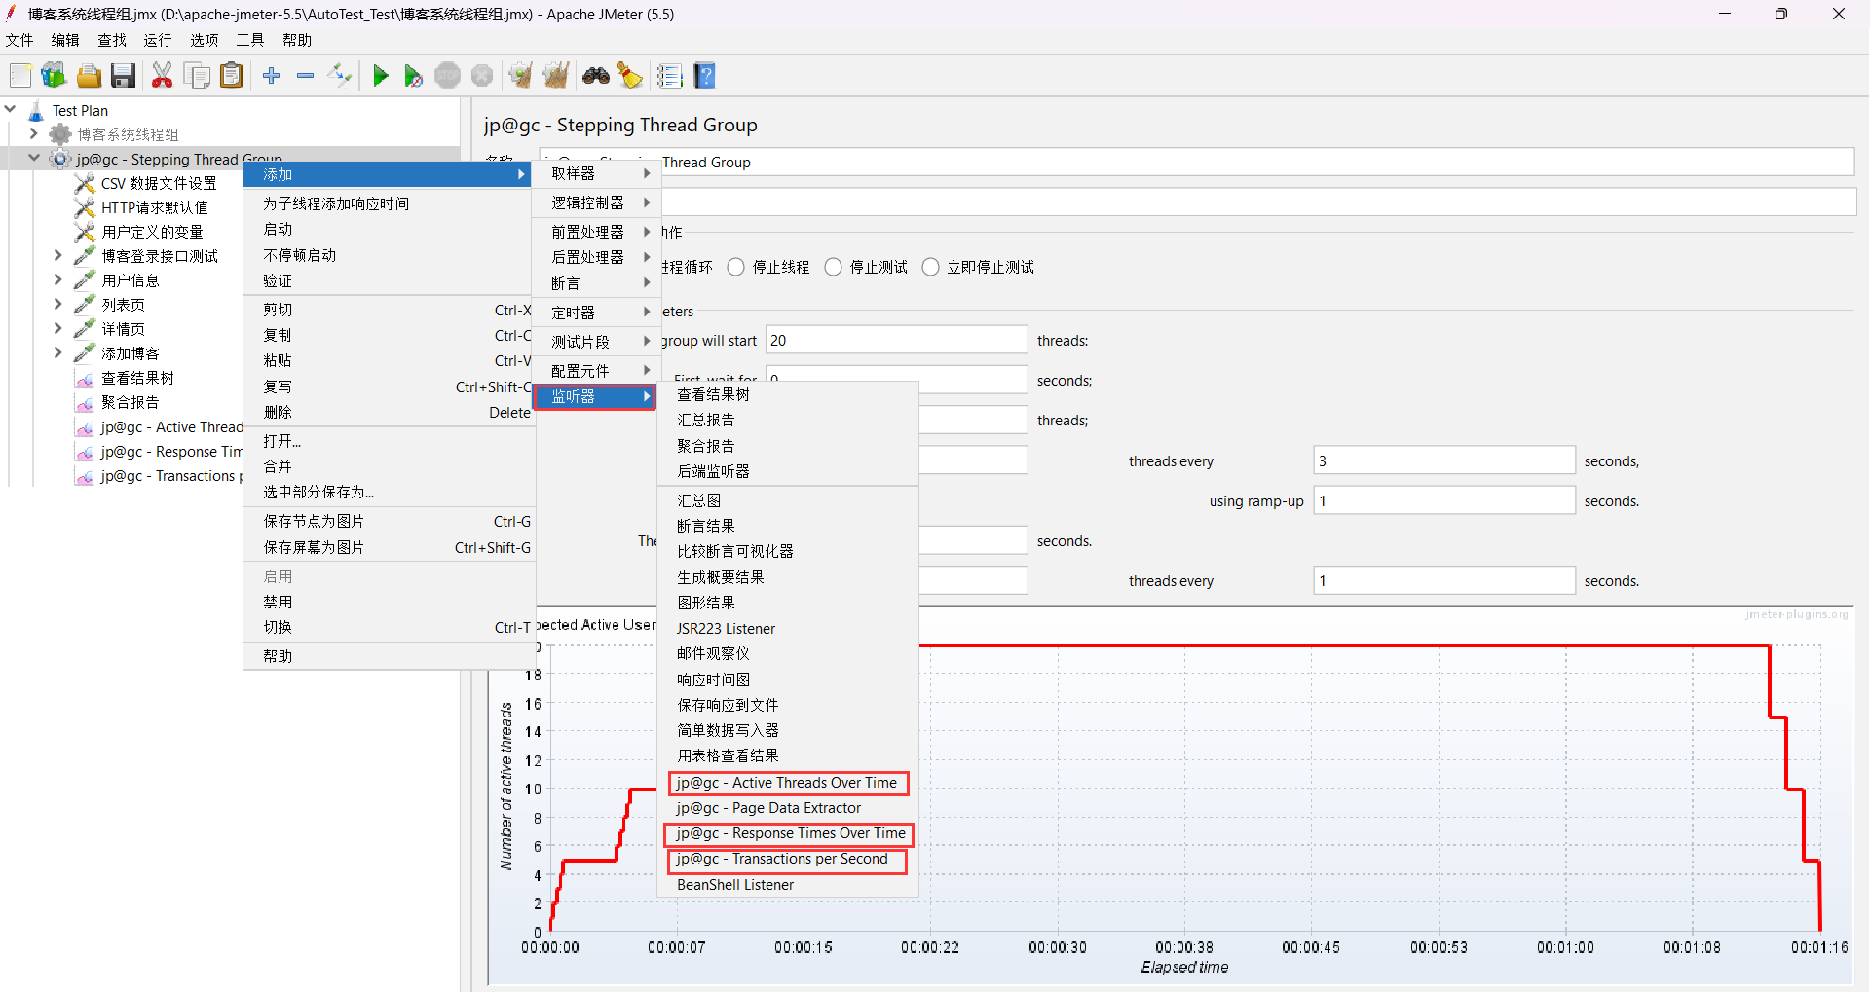The height and width of the screenshot is (993, 1870).
Task: Click 禁用 in the context menu
Action: 390,602
